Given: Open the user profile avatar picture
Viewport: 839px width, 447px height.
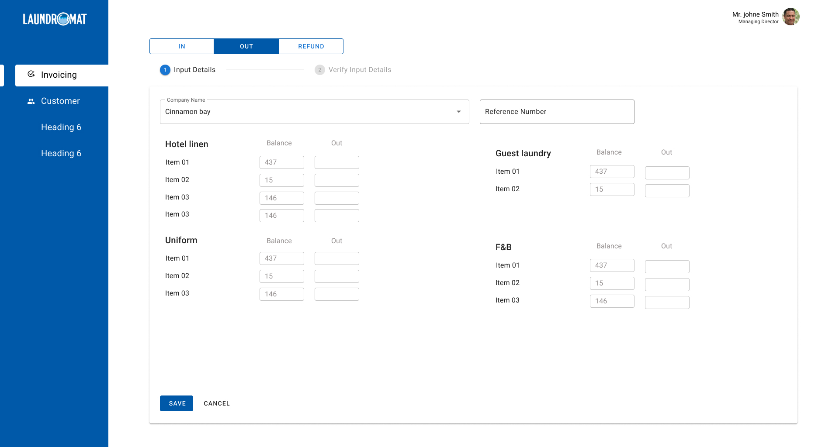Looking at the screenshot, I should 790,17.
